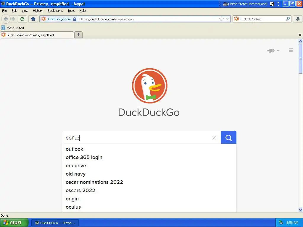This screenshot has width=303, height=227.
Task: Open the Tools menu
Action: (x=71, y=11)
